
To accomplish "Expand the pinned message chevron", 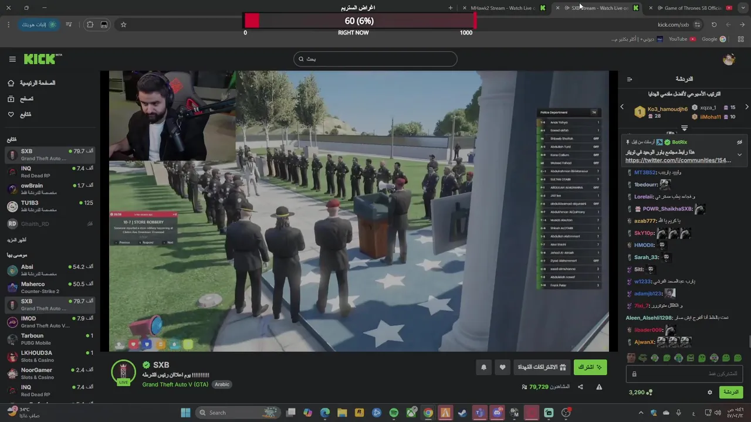I will pos(739,155).
